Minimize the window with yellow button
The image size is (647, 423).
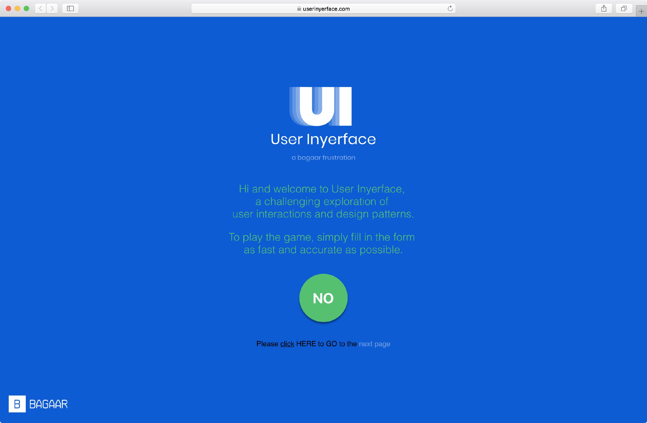17,8
